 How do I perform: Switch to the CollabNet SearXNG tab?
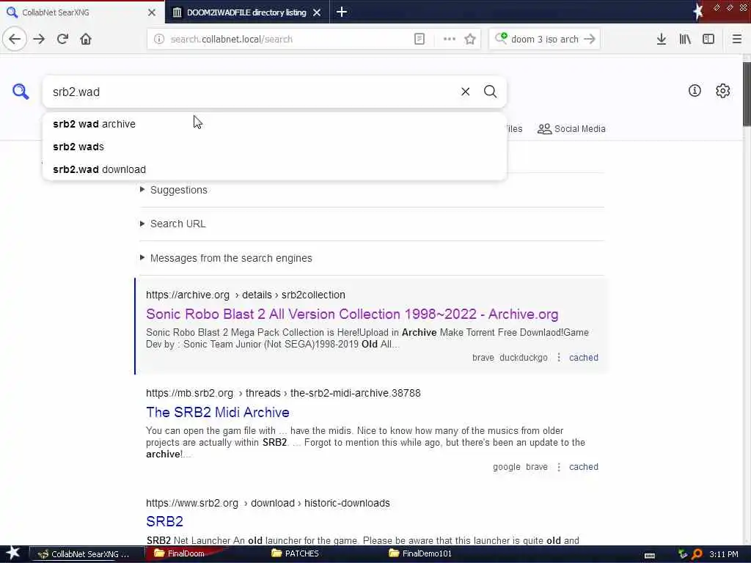(x=82, y=12)
